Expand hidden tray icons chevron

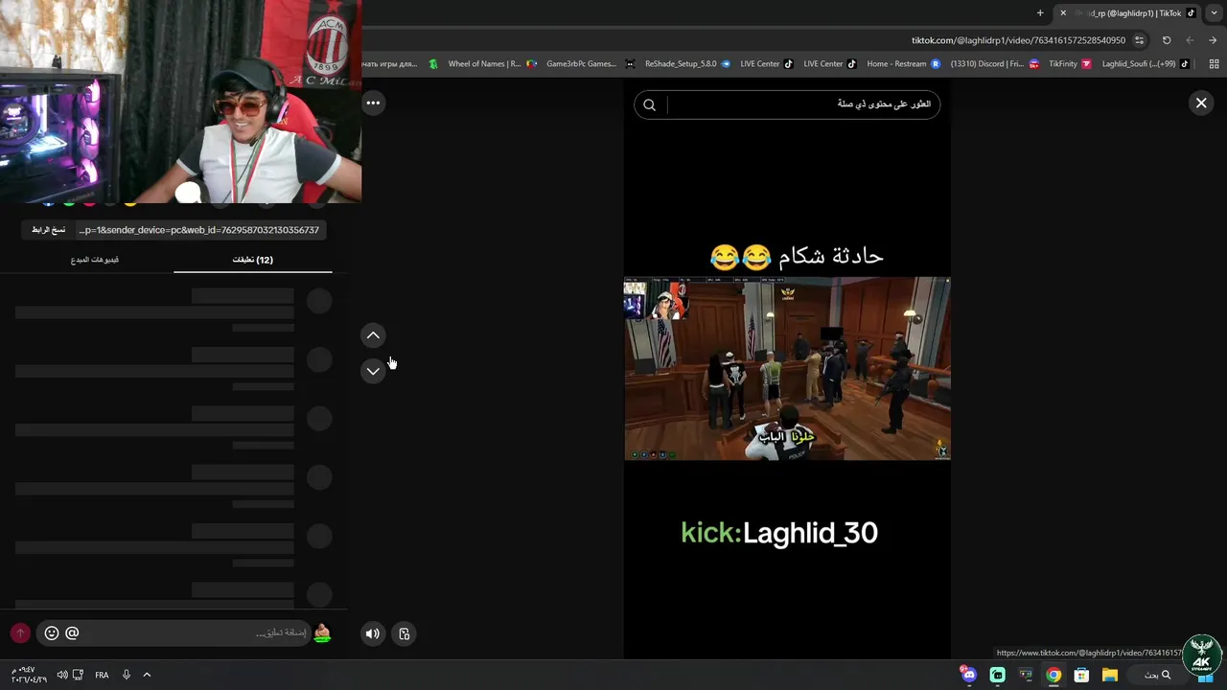point(147,675)
